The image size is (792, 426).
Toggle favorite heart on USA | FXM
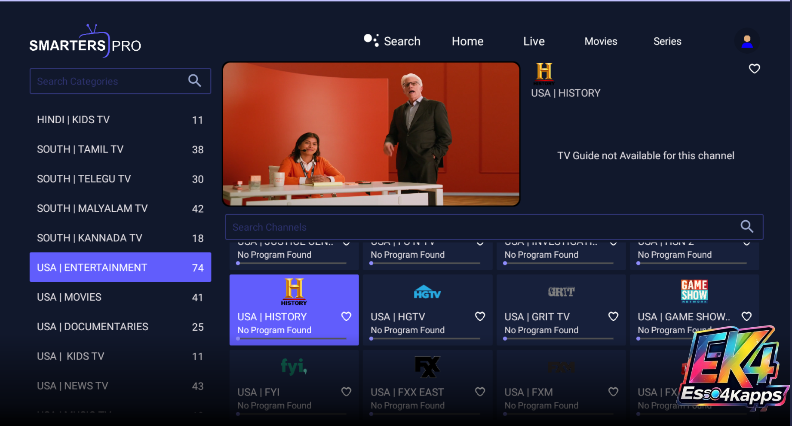(x=613, y=392)
